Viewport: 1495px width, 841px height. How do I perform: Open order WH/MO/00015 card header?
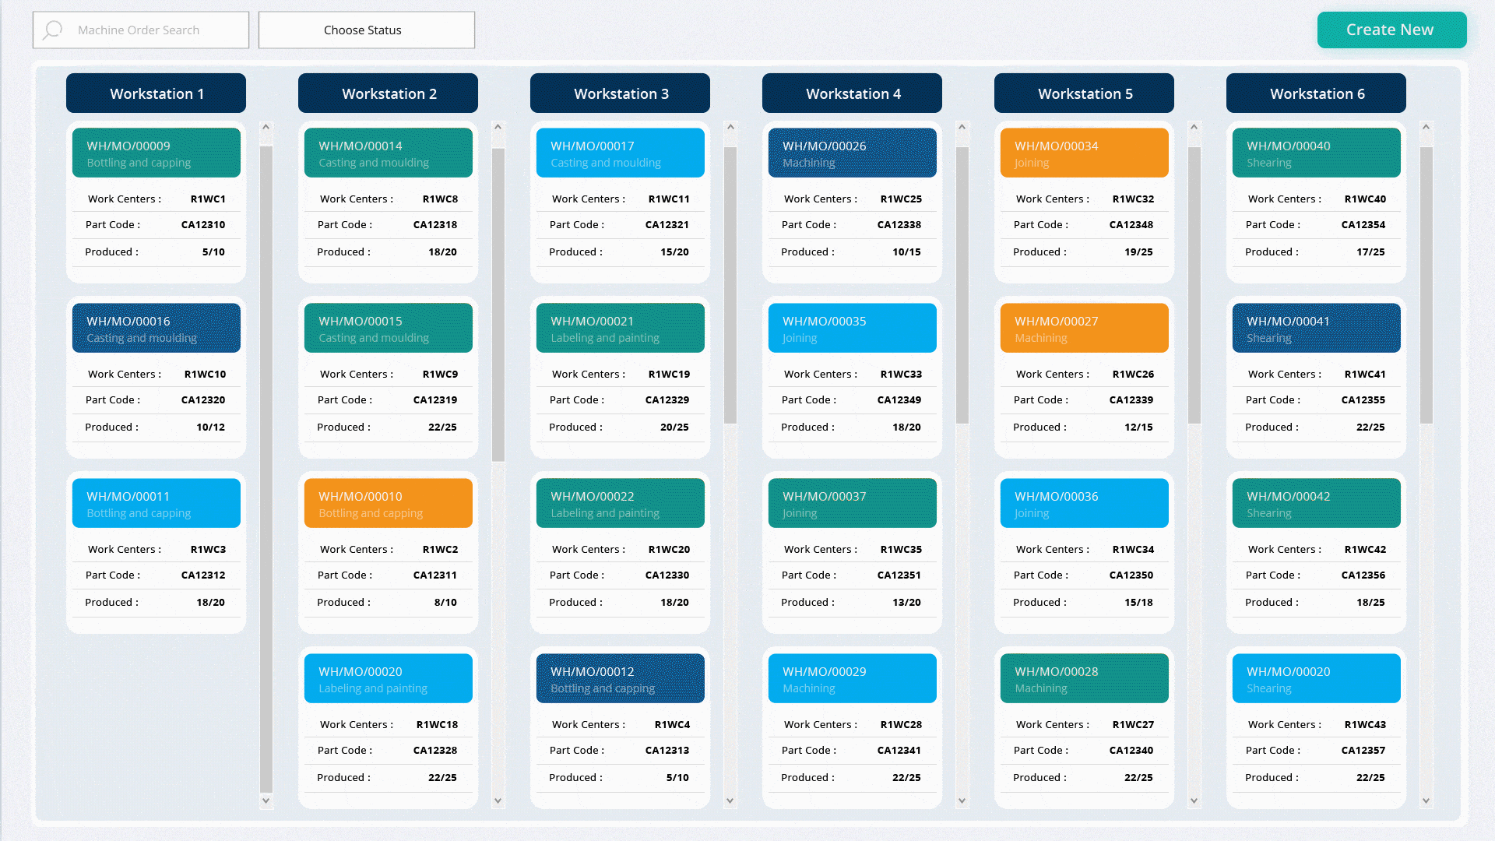pos(388,328)
